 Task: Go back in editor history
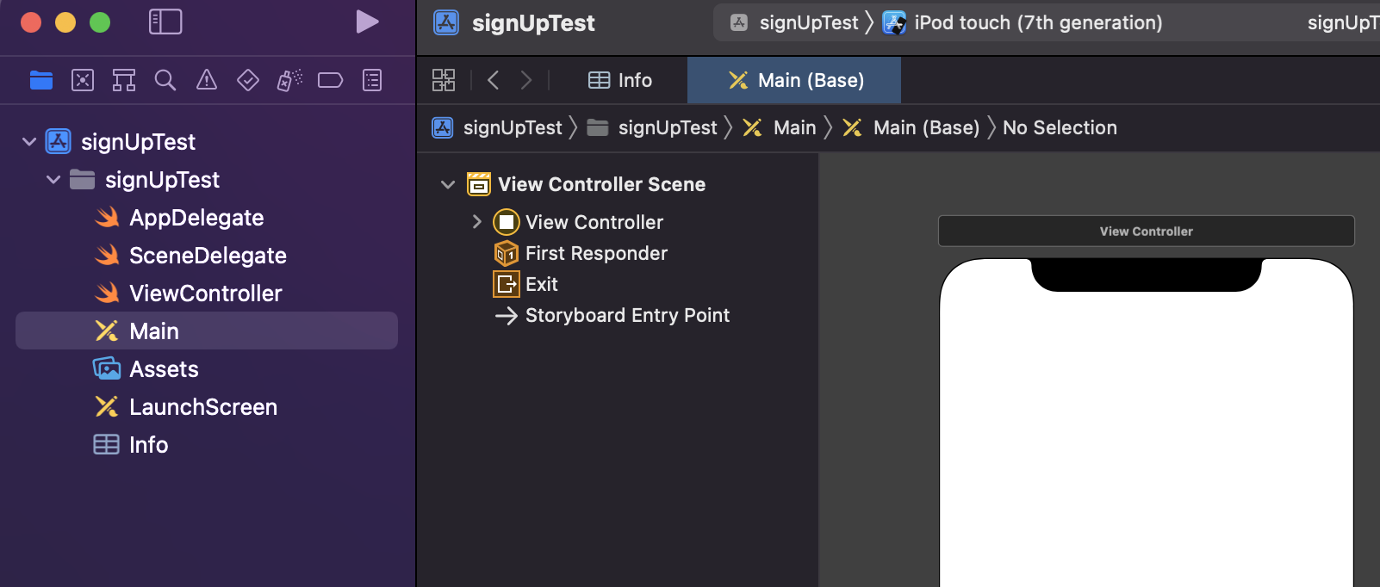pos(494,80)
